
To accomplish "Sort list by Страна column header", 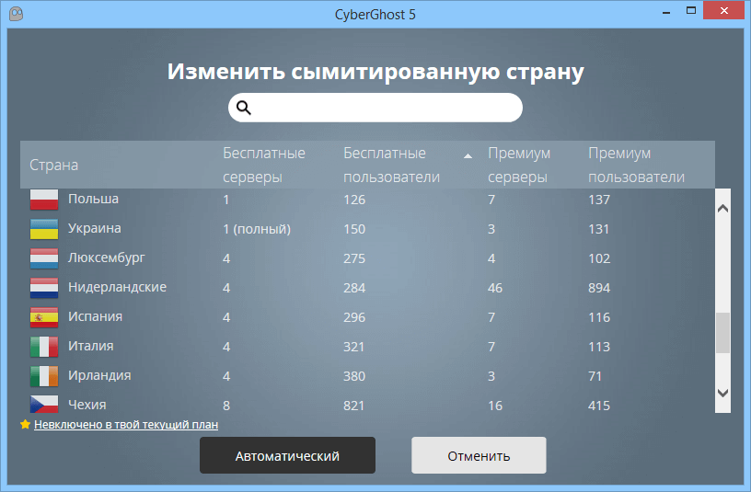I will [54, 165].
